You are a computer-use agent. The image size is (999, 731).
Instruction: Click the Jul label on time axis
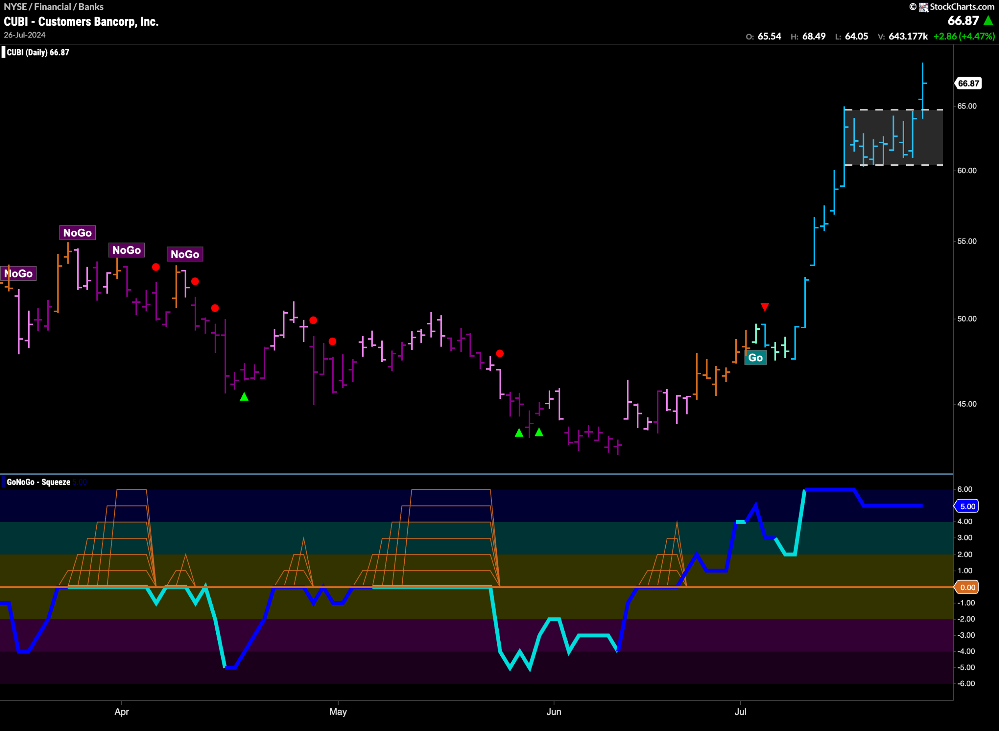[x=740, y=711]
